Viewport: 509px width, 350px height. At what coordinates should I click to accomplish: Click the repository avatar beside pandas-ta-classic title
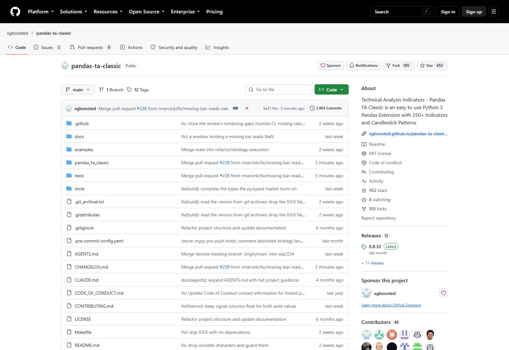[x=65, y=66]
